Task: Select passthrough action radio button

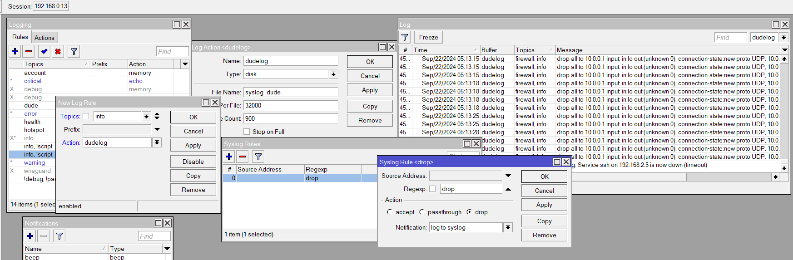Action: (x=422, y=212)
